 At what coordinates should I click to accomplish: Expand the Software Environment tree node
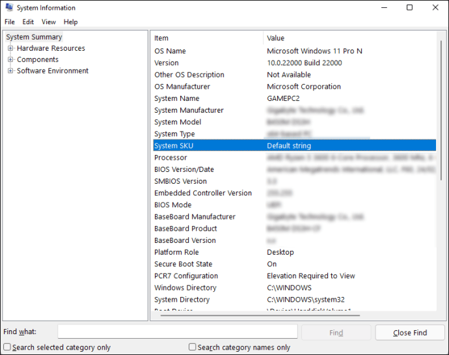coord(10,71)
